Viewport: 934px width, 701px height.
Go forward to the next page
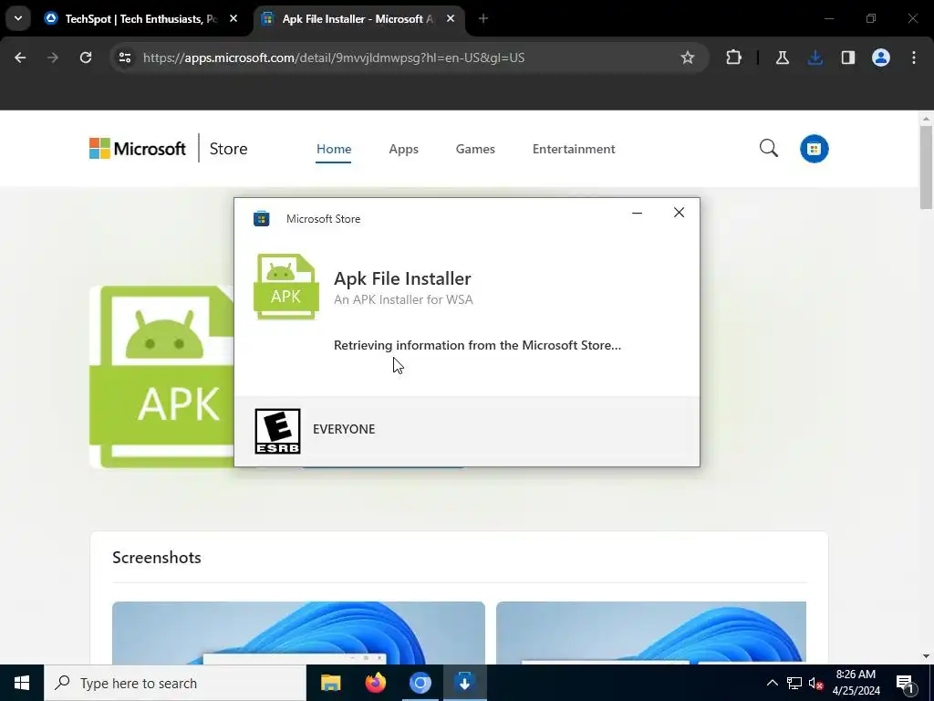(53, 58)
